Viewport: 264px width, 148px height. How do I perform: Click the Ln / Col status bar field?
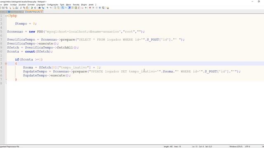click(202, 147)
